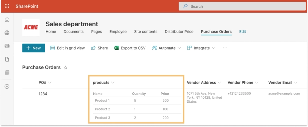Image resolution: width=308 pixels, height=127 pixels.
Task: Click the price value 500
Action: click(166, 101)
